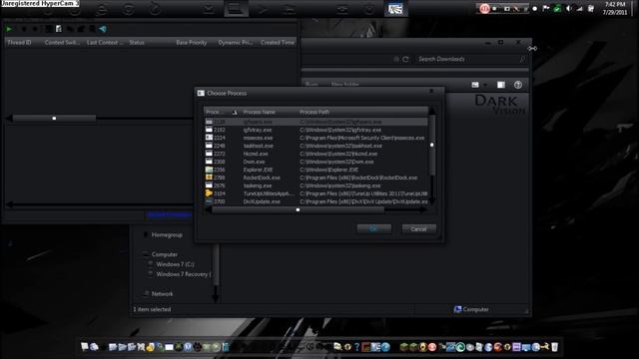Click the blue M icon in the dock
The height and width of the screenshot is (359, 639).
188,347
